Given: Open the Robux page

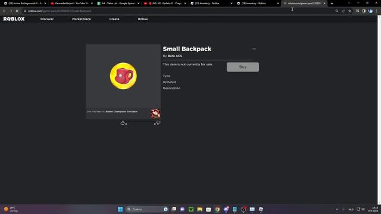Looking at the screenshot, I should 143,19.
